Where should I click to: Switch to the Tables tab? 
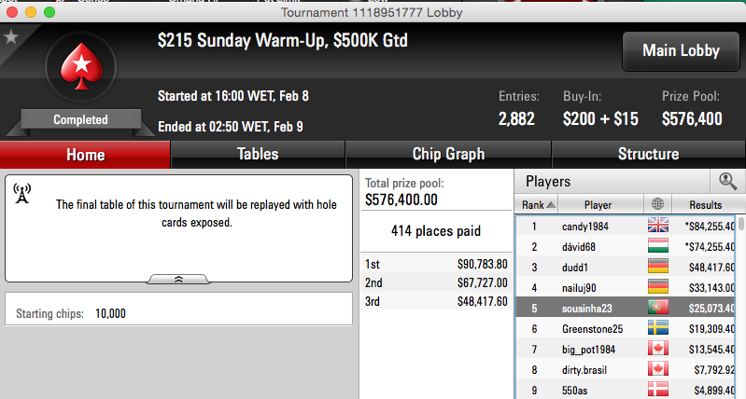(258, 155)
